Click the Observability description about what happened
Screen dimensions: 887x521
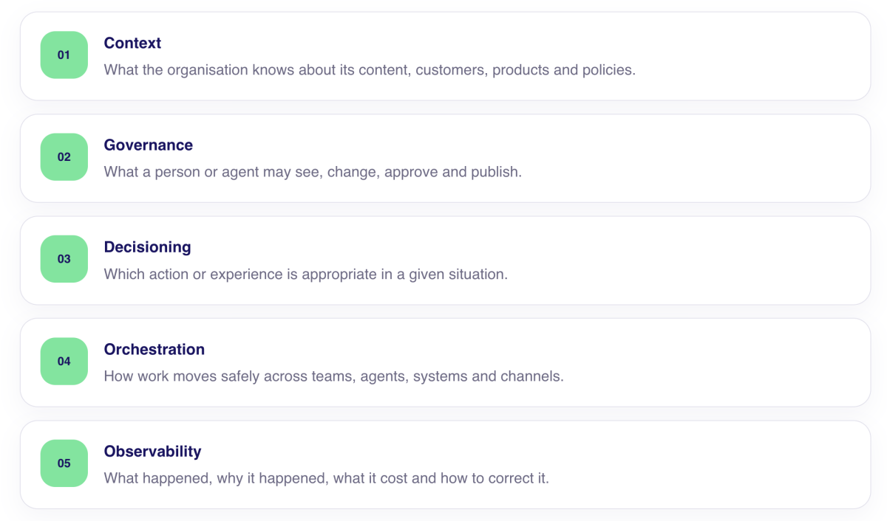327,478
